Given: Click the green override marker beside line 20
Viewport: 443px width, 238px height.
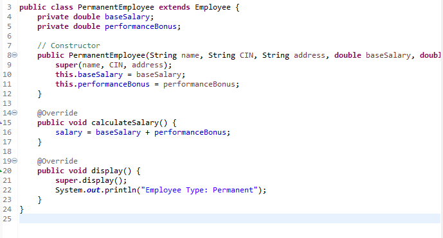Looking at the screenshot, I should coord(1,171).
